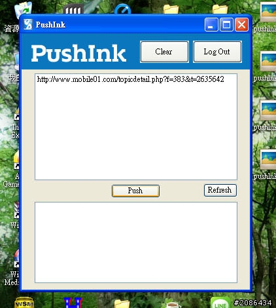Select the LINE desktop icon
Image resolution: width=276 pixels, height=308 pixels.
click(x=220, y=303)
